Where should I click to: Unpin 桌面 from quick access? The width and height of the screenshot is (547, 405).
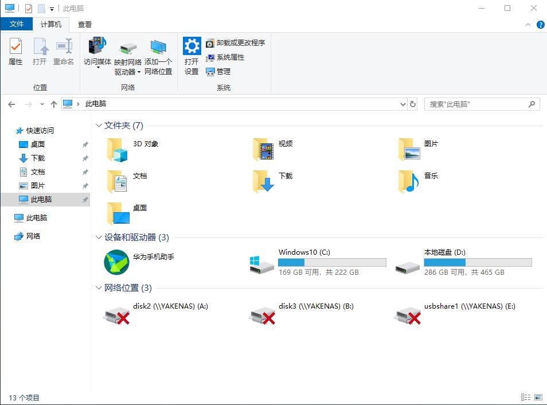pyautogui.click(x=85, y=144)
